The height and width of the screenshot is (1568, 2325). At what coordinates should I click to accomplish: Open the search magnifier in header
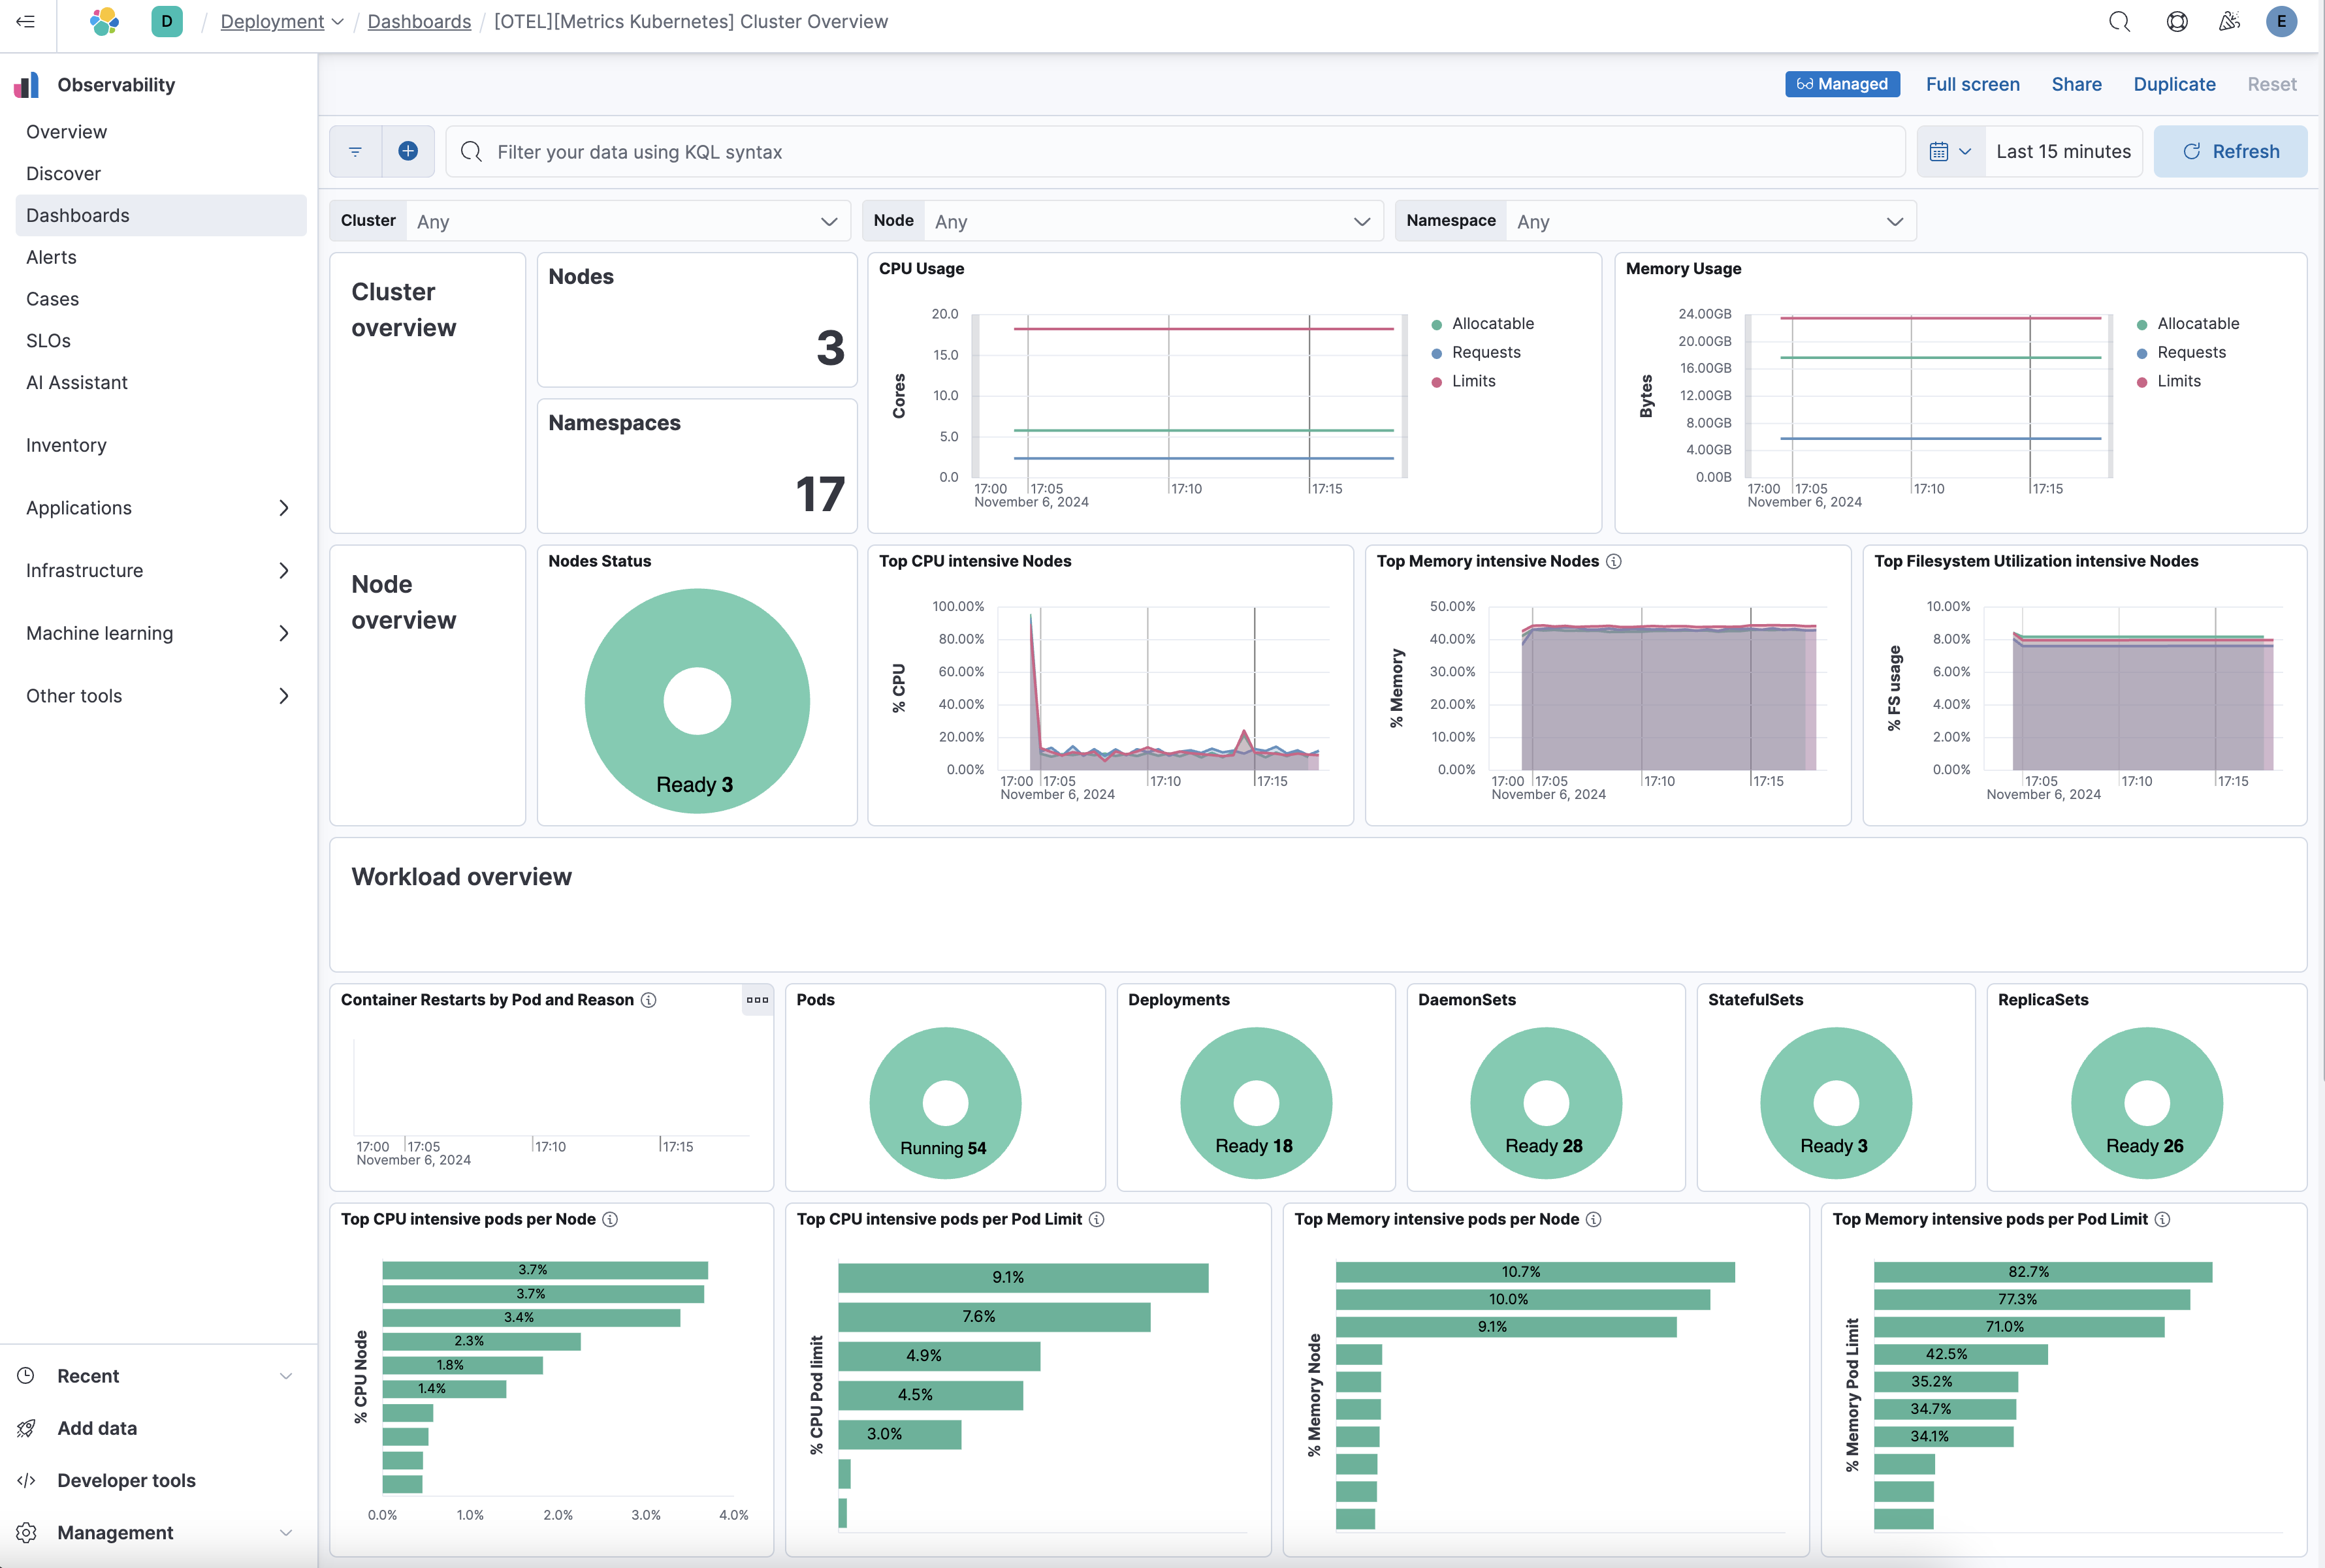[x=2119, y=21]
